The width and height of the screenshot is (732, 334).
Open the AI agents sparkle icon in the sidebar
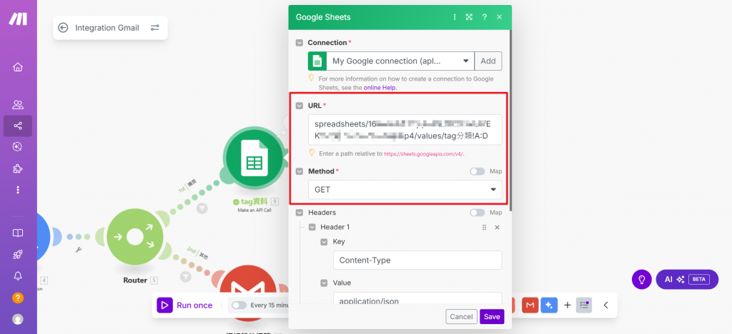[x=18, y=147]
